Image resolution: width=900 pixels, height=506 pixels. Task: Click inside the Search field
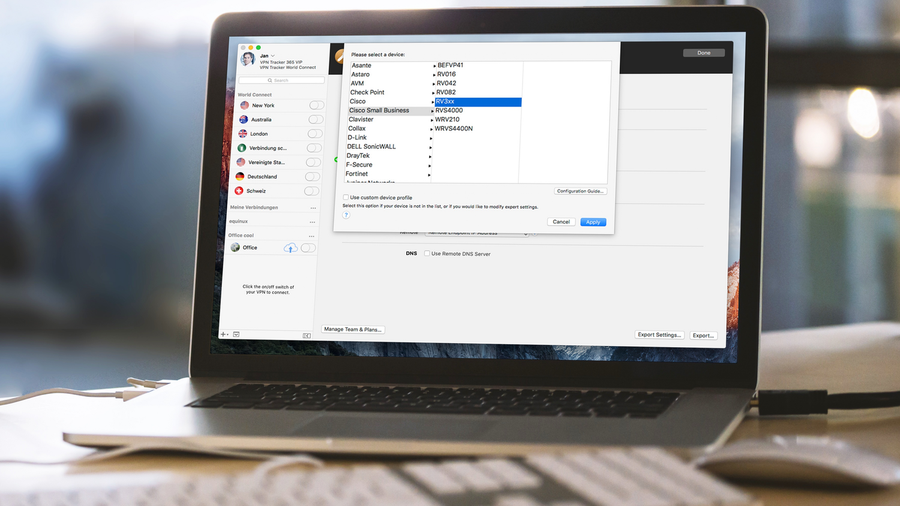[x=281, y=80]
